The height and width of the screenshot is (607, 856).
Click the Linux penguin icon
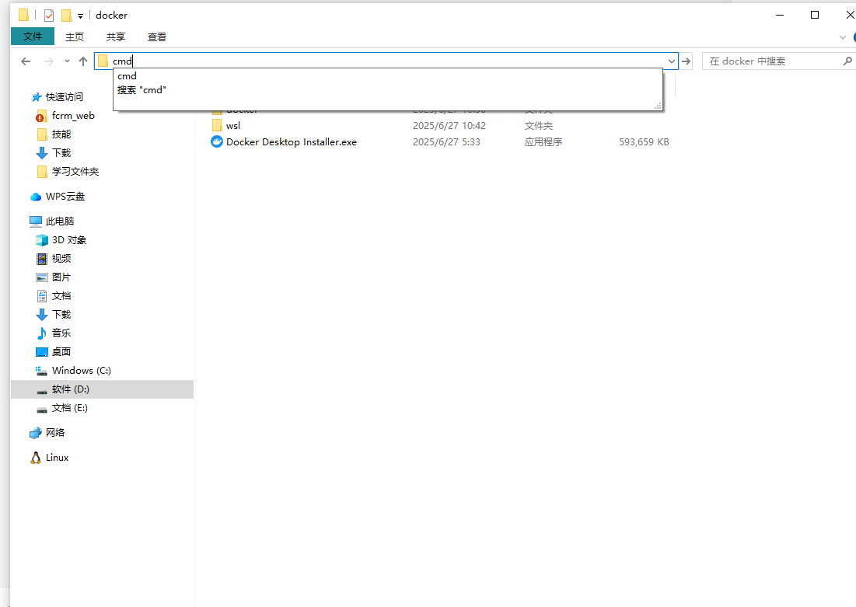(x=36, y=458)
